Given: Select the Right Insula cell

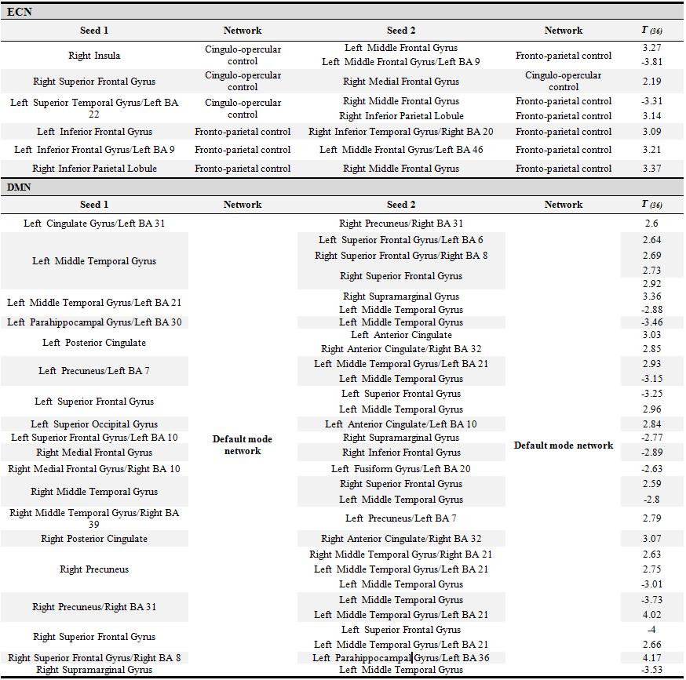Looking at the screenshot, I should [x=94, y=56].
